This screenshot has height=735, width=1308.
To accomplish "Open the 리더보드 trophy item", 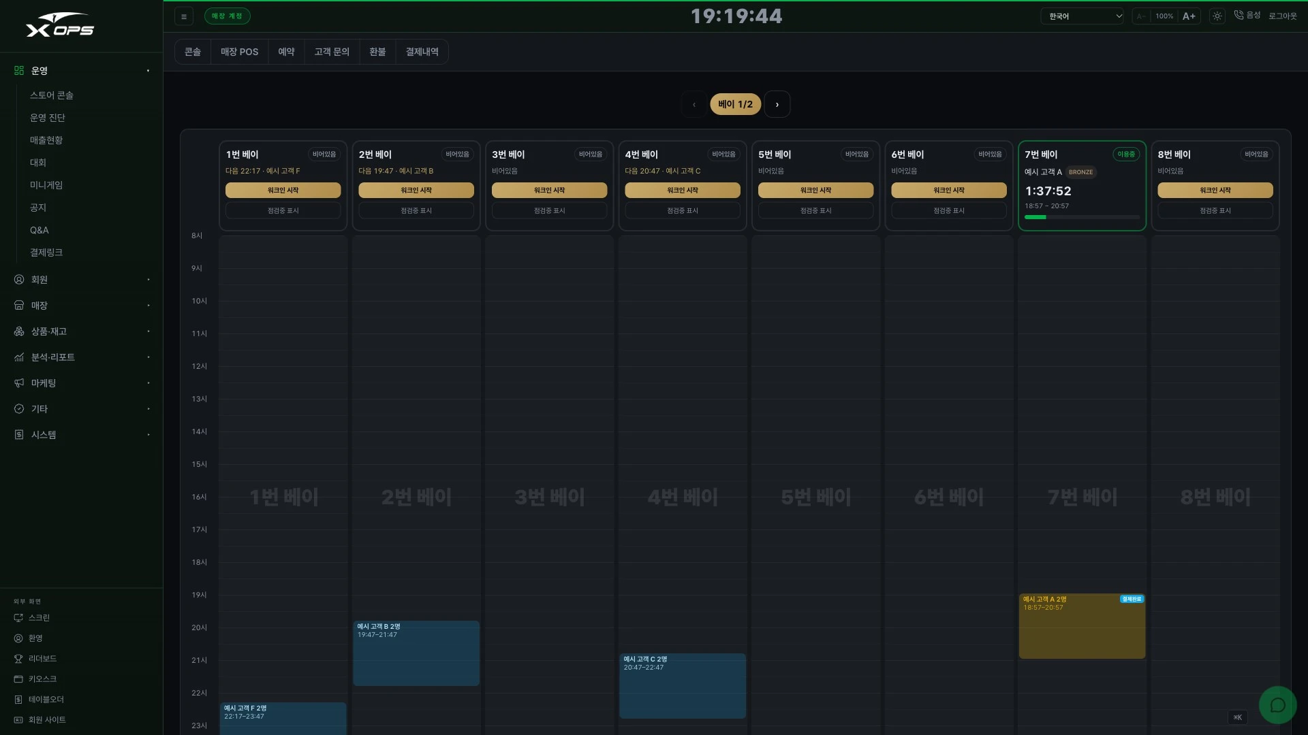I will 35,659.
